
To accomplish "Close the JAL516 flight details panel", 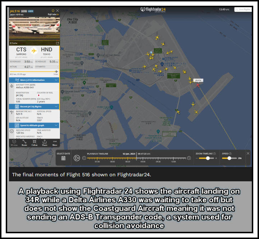I will point(57,10).
